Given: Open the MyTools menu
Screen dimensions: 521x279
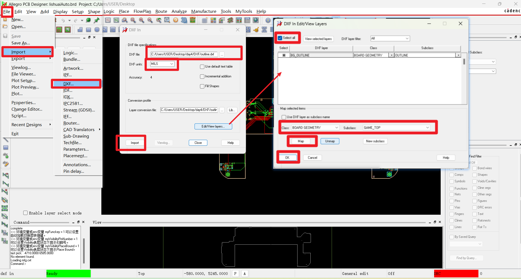Looking at the screenshot, I should 244,11.
